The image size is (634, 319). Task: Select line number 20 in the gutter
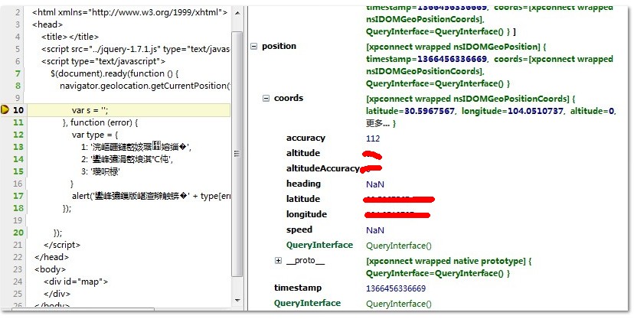[18, 233]
